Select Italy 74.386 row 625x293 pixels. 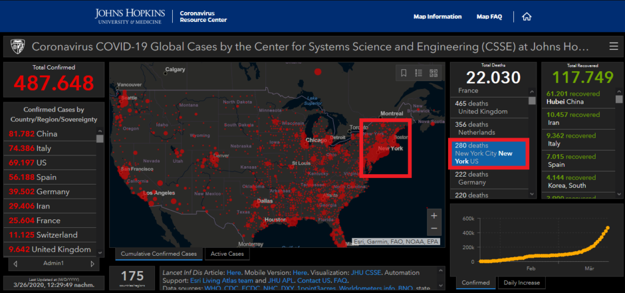(x=51, y=148)
